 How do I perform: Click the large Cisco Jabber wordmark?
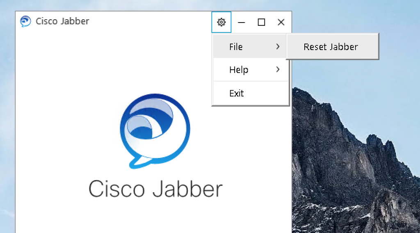[155, 189]
